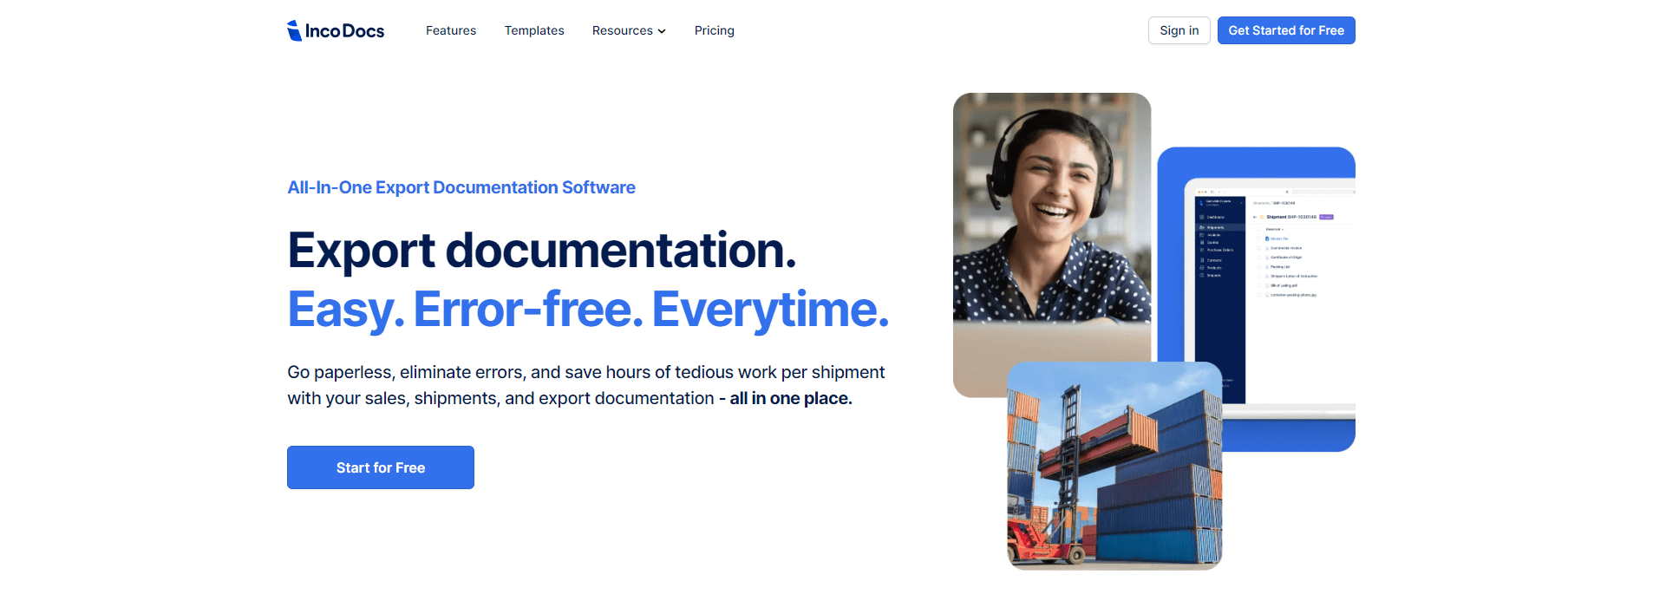Click the Dashboard icon in the mockup sidebar
This screenshot has width=1653, height=614.
(1202, 217)
